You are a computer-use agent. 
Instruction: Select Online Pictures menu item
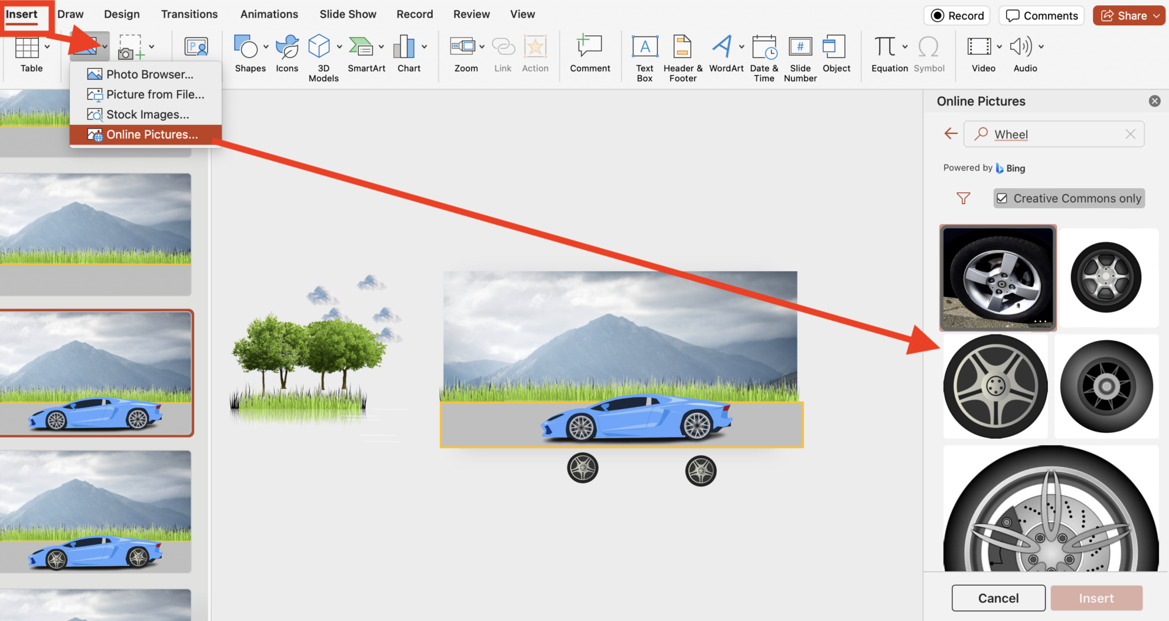[145, 134]
